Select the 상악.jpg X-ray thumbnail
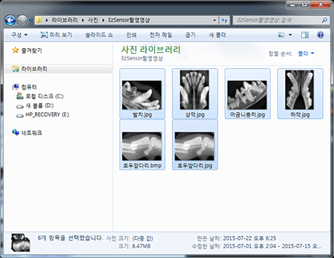 (194, 90)
